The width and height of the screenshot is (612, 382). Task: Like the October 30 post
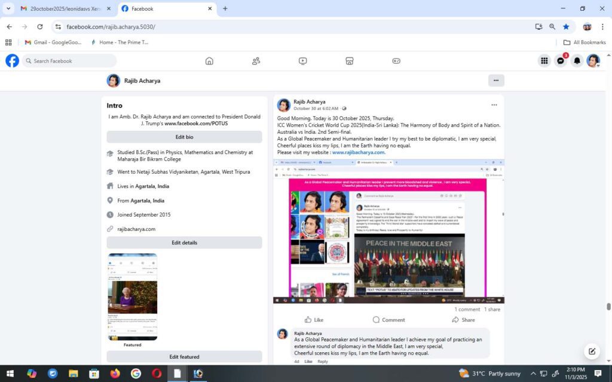(x=314, y=320)
